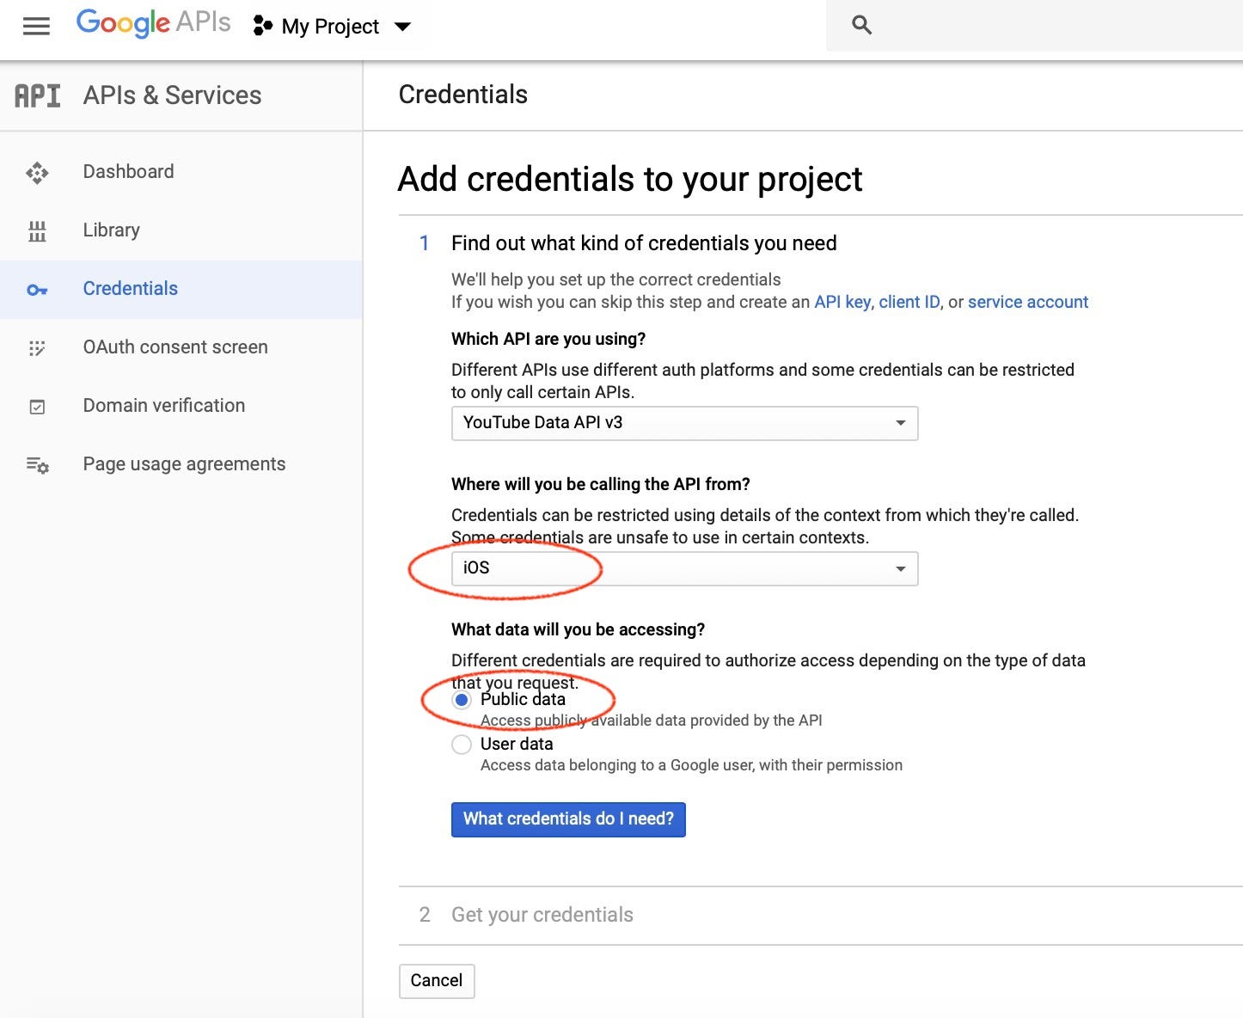Image resolution: width=1243 pixels, height=1018 pixels.
Task: Click the API key link
Action: pos(842,302)
